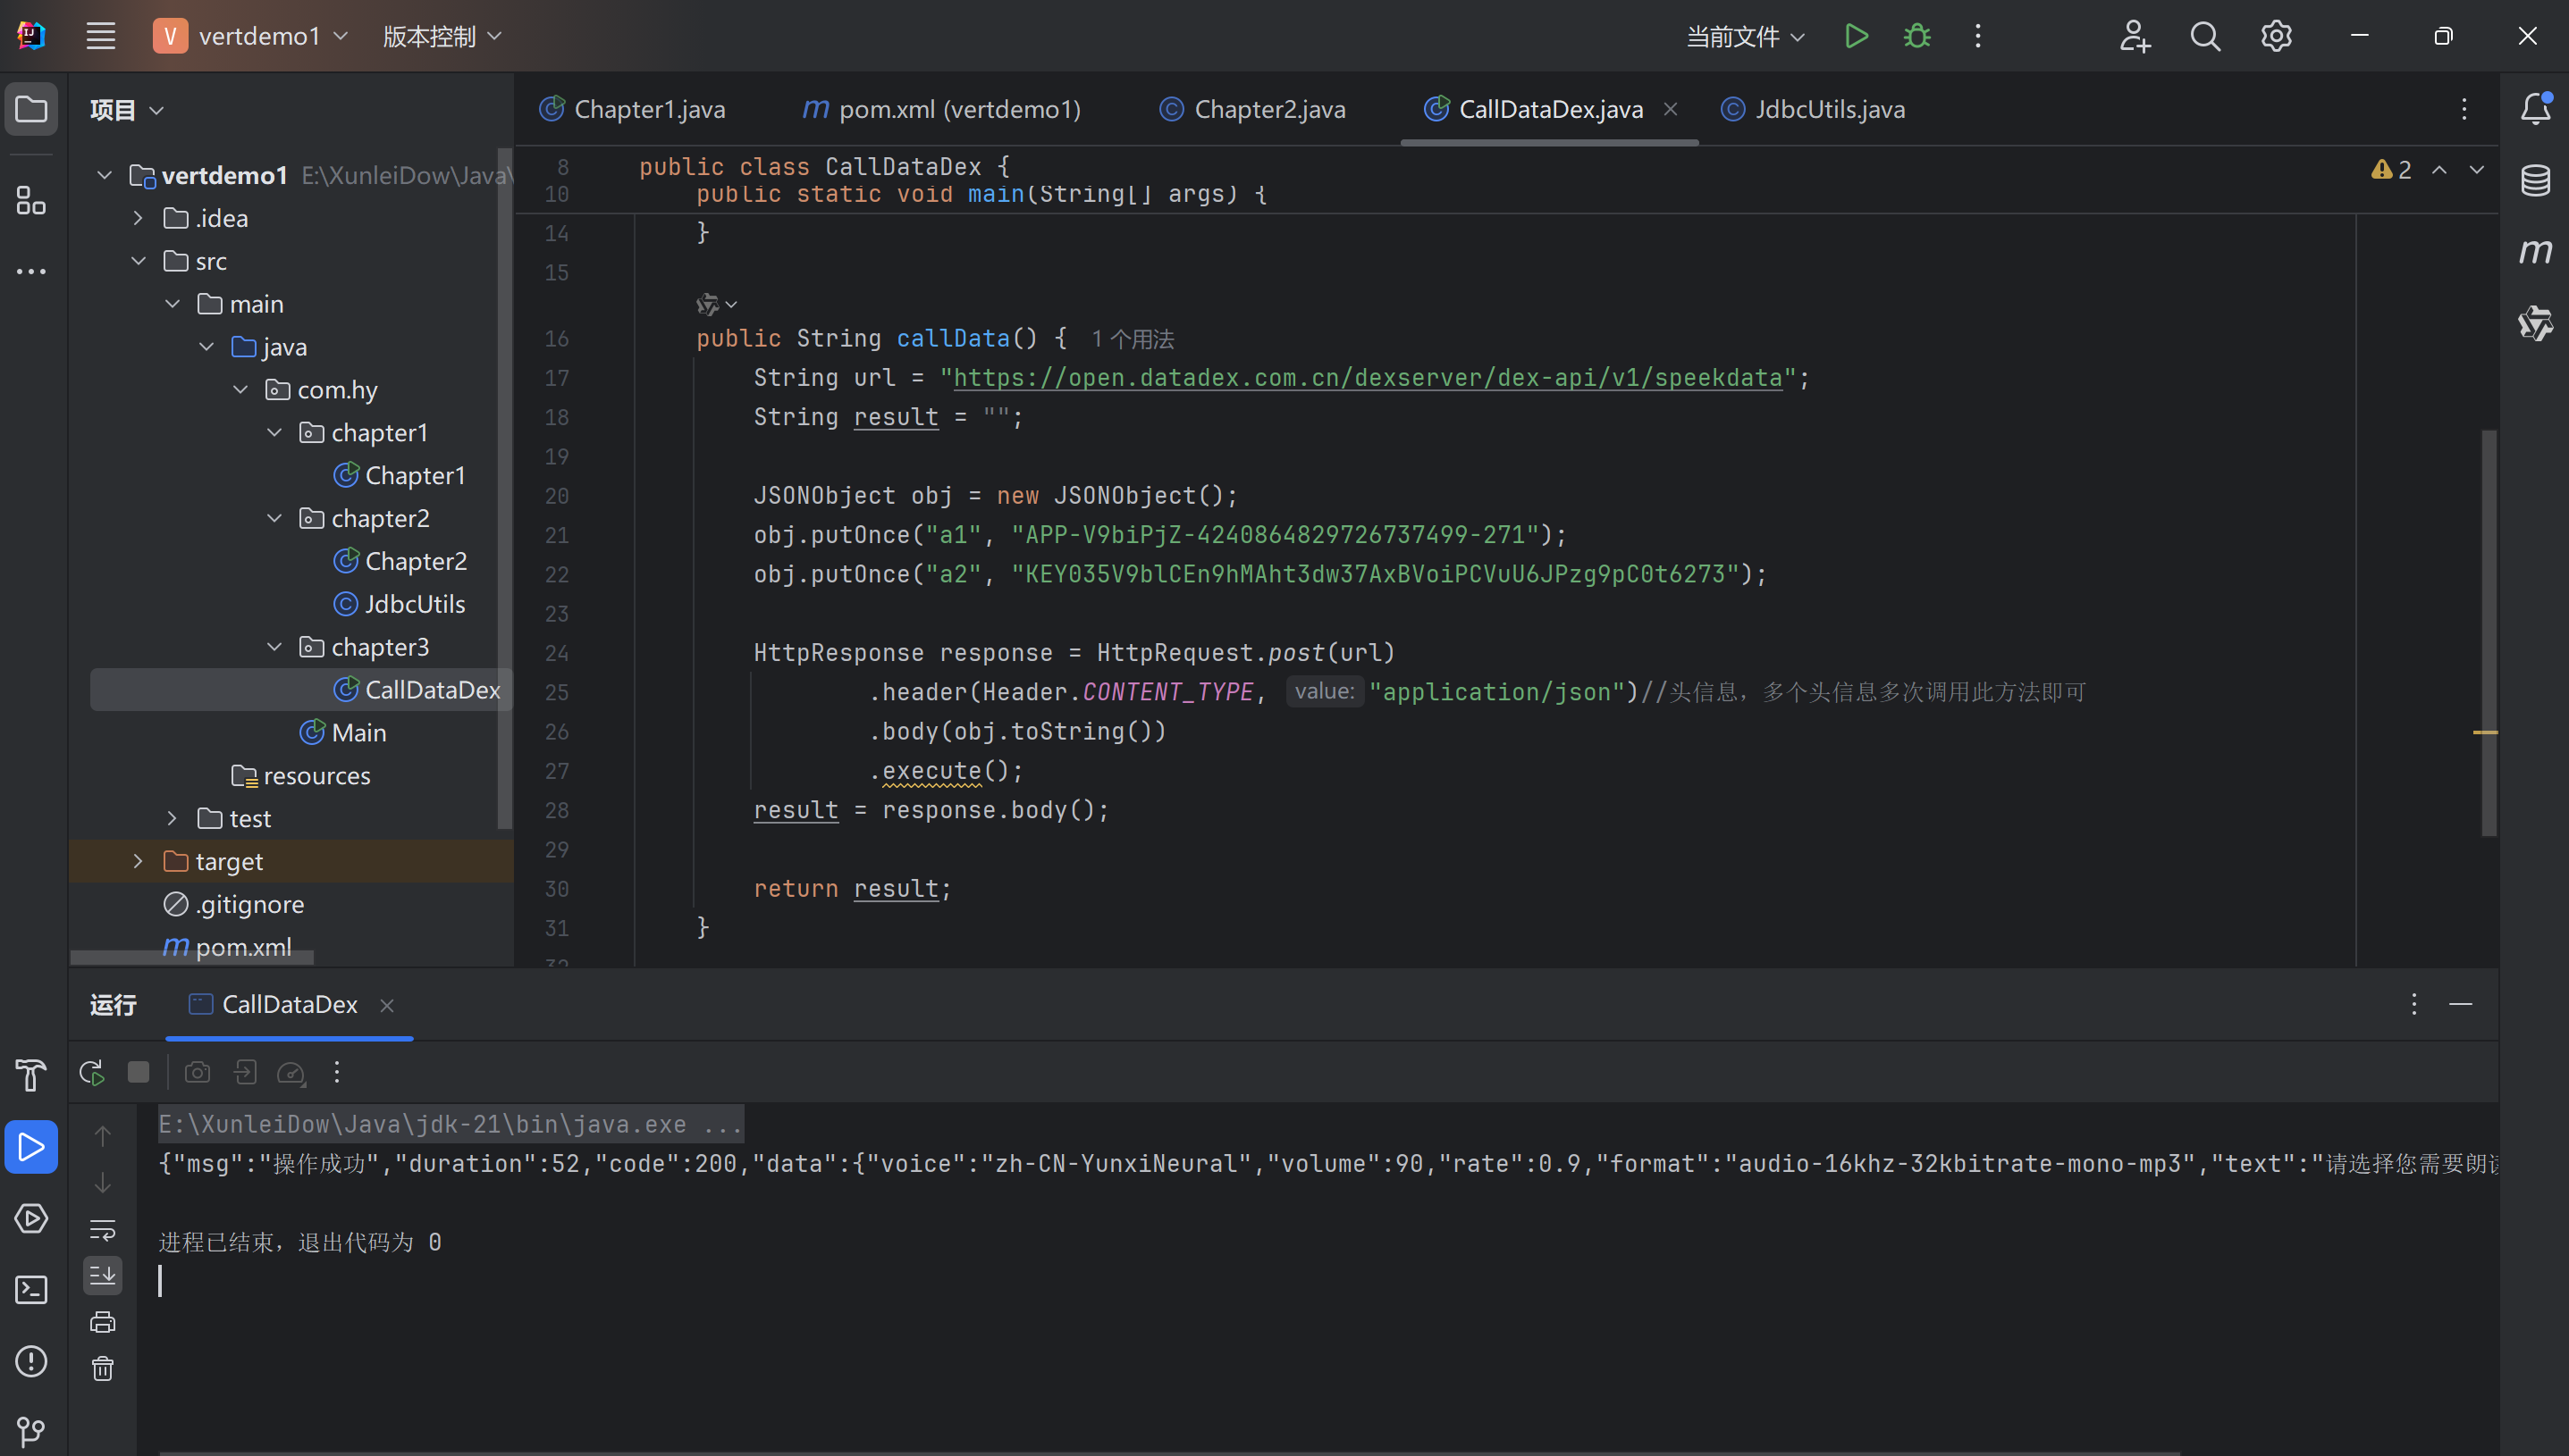Open the Maven tool window
Viewport: 2569px width, 1456px height.
coord(2535,251)
